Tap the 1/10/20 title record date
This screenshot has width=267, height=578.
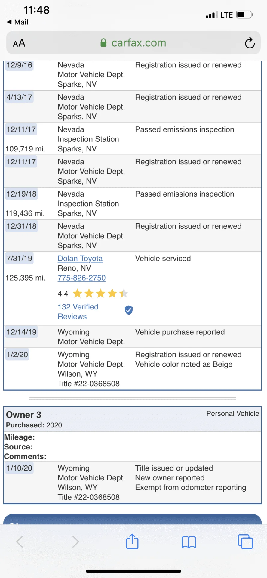point(20,468)
